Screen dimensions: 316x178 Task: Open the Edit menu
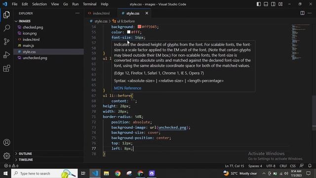click(25, 4)
